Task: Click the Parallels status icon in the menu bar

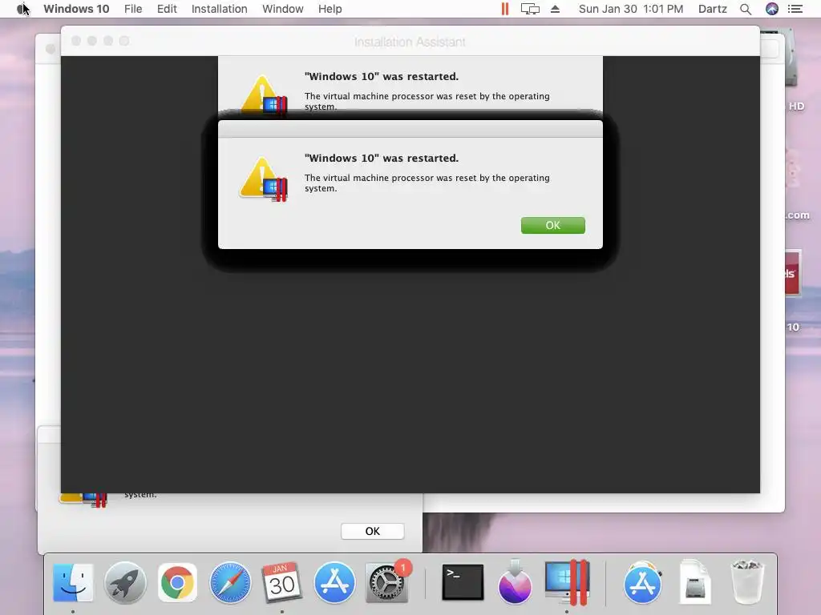Action: (505, 9)
